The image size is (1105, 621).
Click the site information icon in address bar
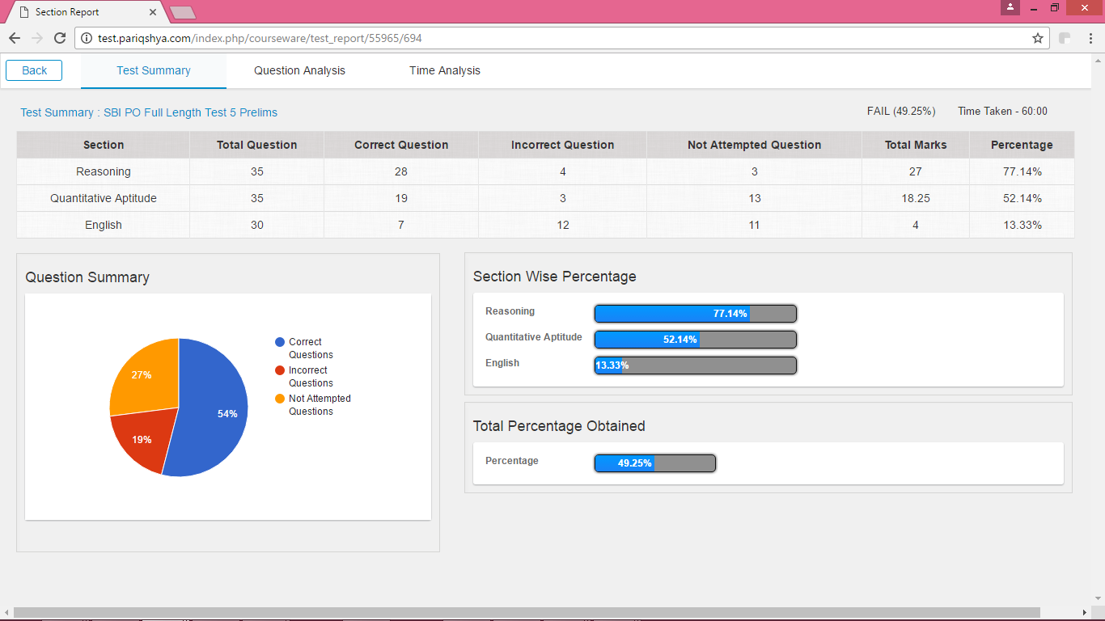point(87,38)
